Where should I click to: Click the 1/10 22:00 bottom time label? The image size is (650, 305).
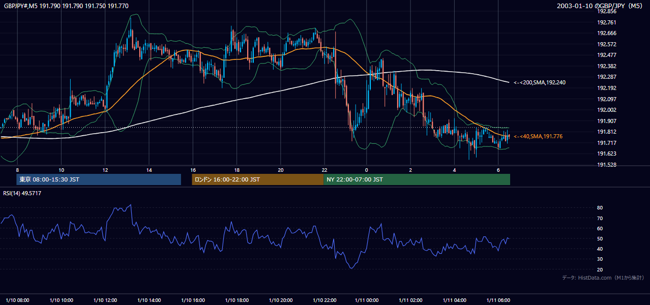pyautogui.click(x=324, y=300)
